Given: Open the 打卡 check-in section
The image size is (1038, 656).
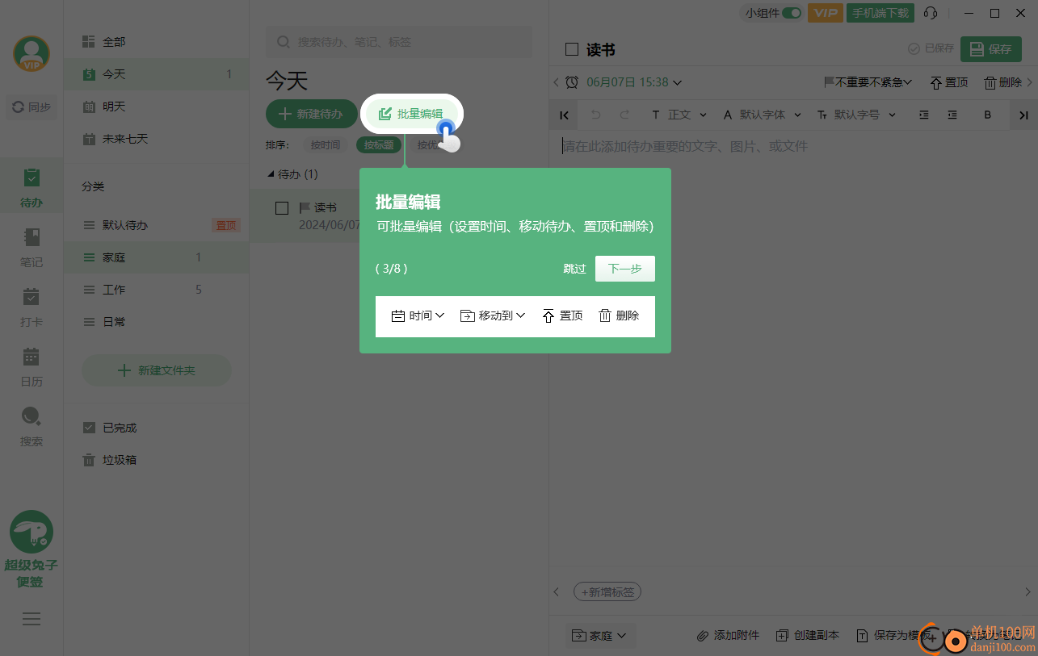Looking at the screenshot, I should [x=32, y=307].
